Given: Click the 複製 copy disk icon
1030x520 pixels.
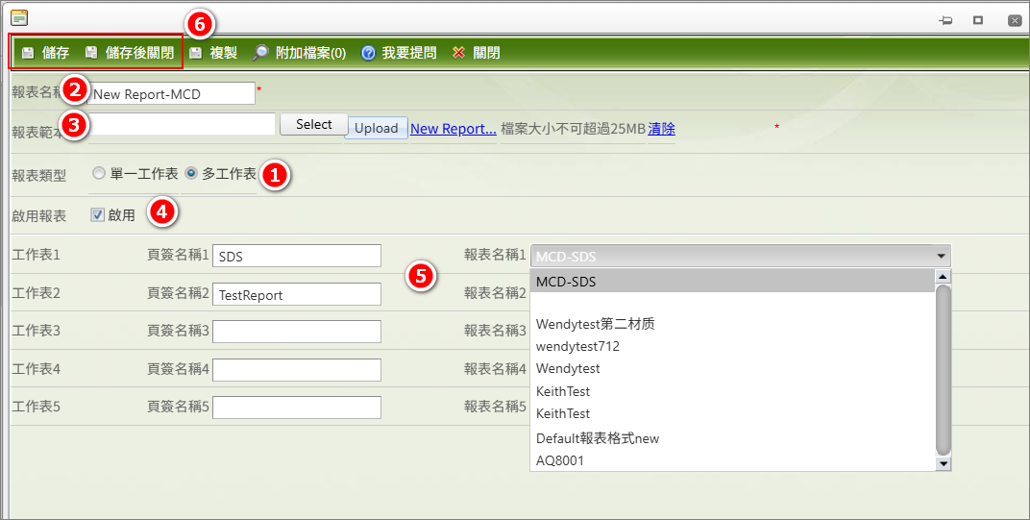Looking at the screenshot, I should click(x=196, y=53).
